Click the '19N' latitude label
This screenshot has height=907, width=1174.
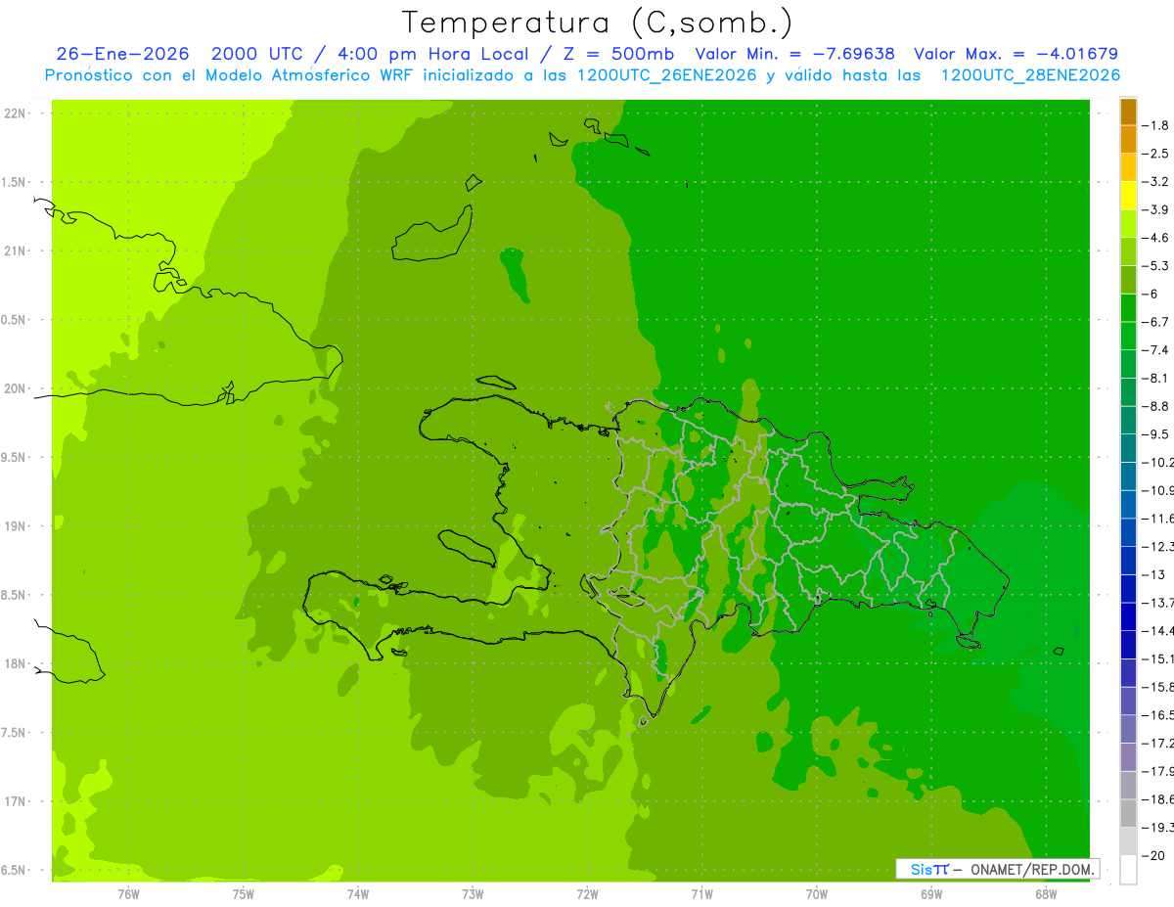pos(15,526)
